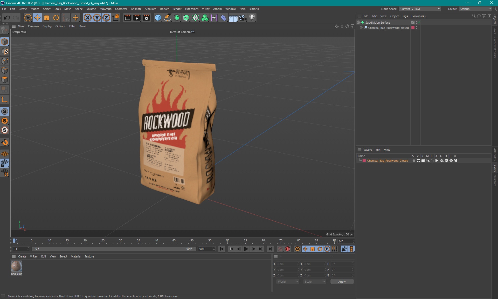
Task: Select the Live Selection tool
Action: pos(28,18)
